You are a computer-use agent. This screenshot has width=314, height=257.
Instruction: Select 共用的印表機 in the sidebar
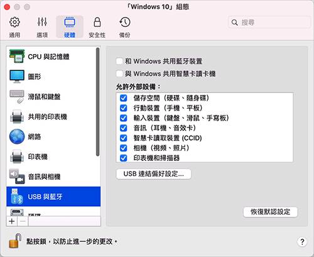coord(53,117)
